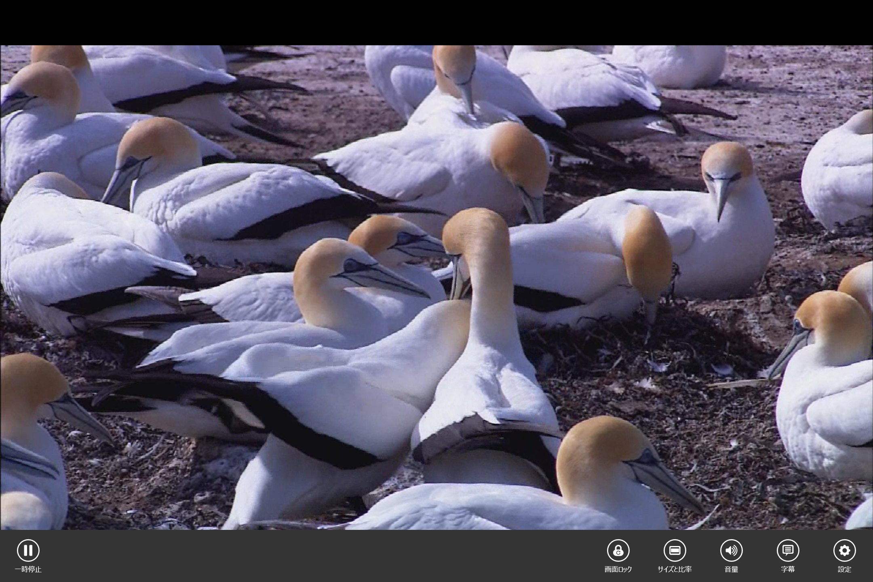Tap the speaker symbol with sound waves
The width and height of the screenshot is (873, 582).
731,550
